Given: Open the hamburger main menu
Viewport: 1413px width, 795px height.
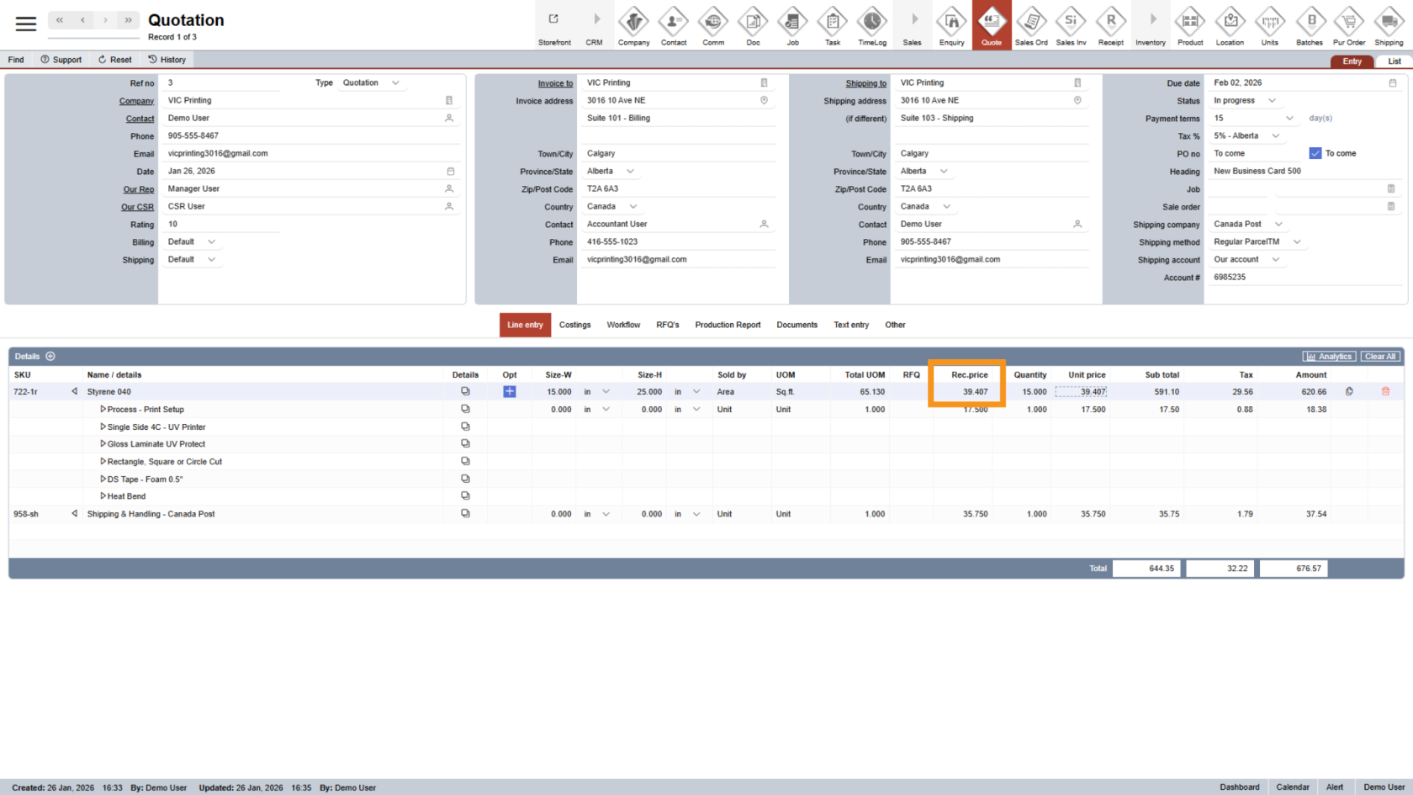Looking at the screenshot, I should [x=26, y=24].
